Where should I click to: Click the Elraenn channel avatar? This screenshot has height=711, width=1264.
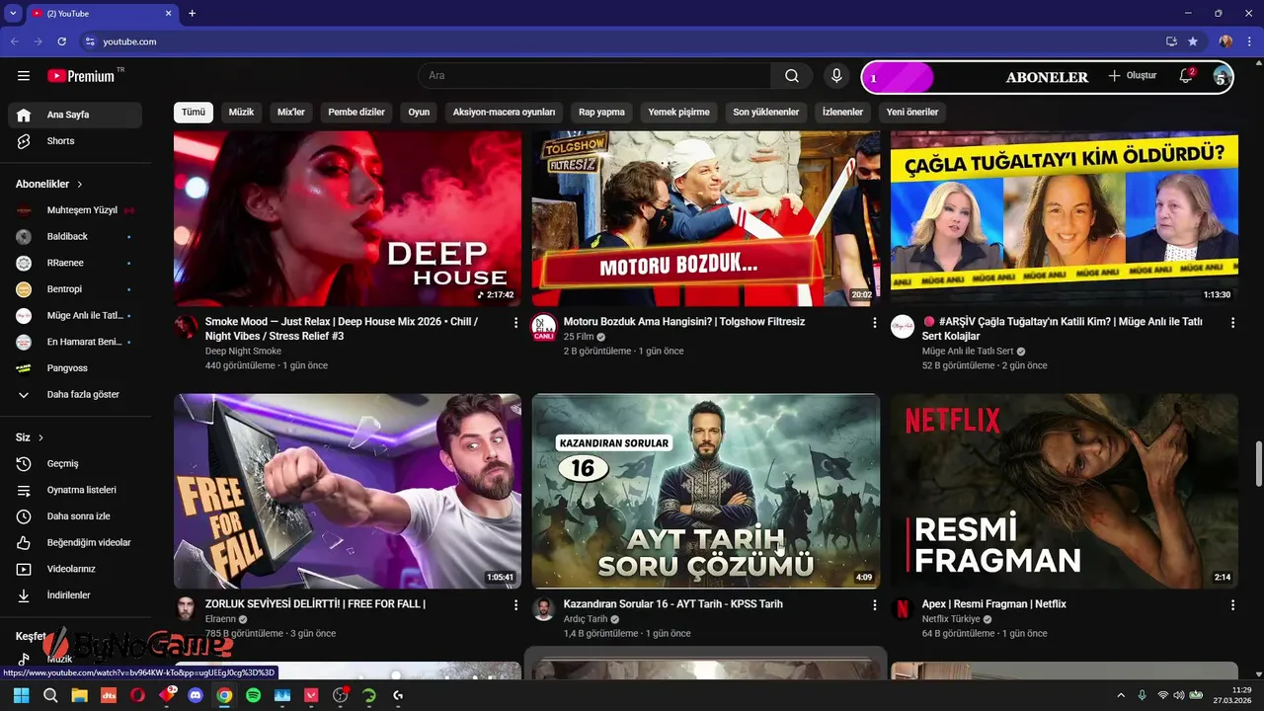186,608
